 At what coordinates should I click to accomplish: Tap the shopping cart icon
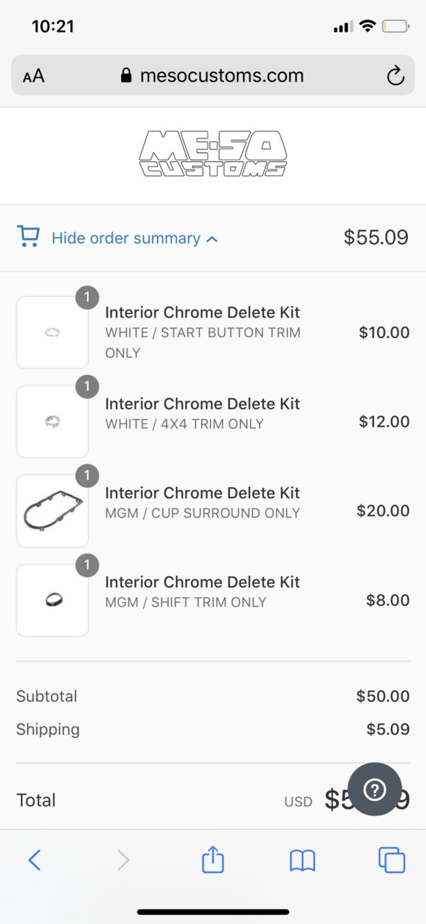pos(28,237)
